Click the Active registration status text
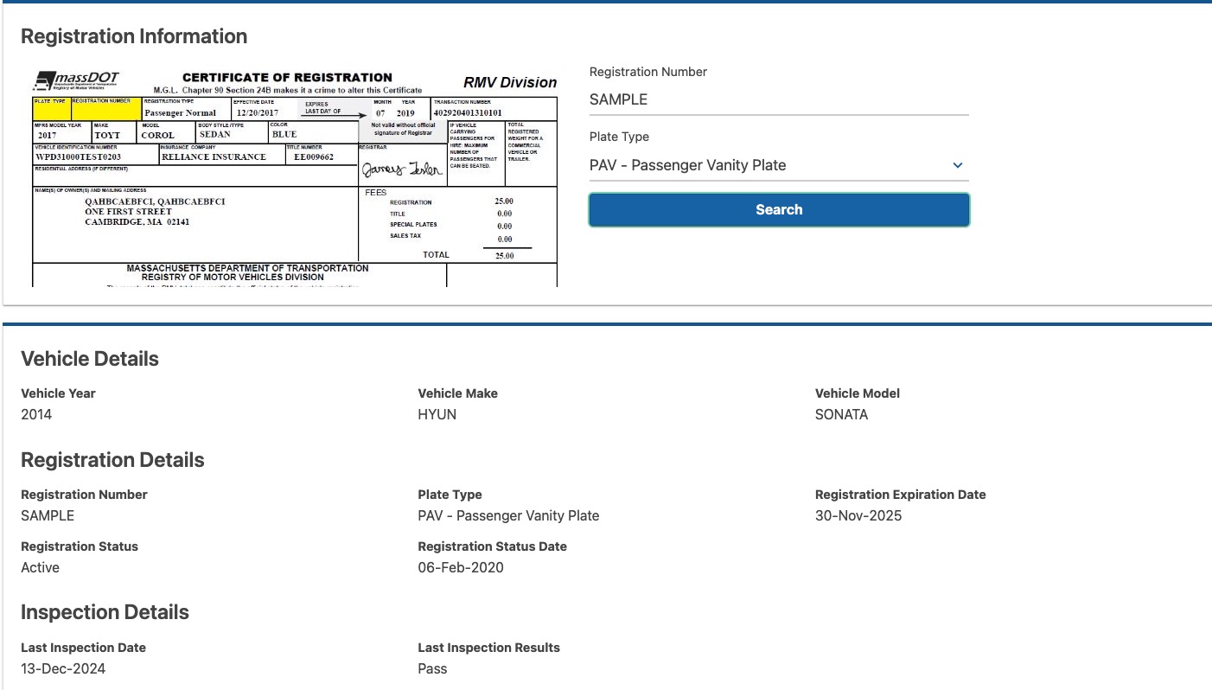Image resolution: width=1212 pixels, height=690 pixels. [x=40, y=567]
